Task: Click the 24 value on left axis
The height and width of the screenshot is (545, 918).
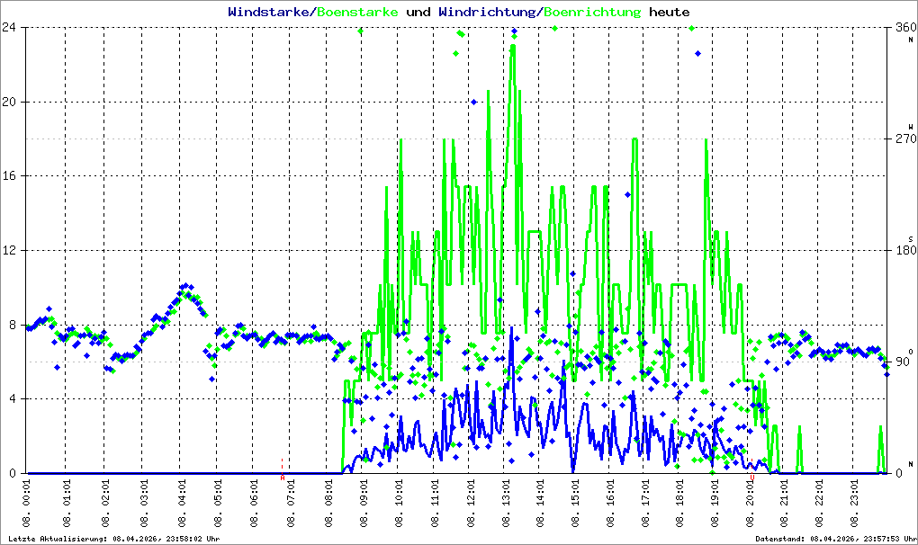Action: click(x=9, y=27)
